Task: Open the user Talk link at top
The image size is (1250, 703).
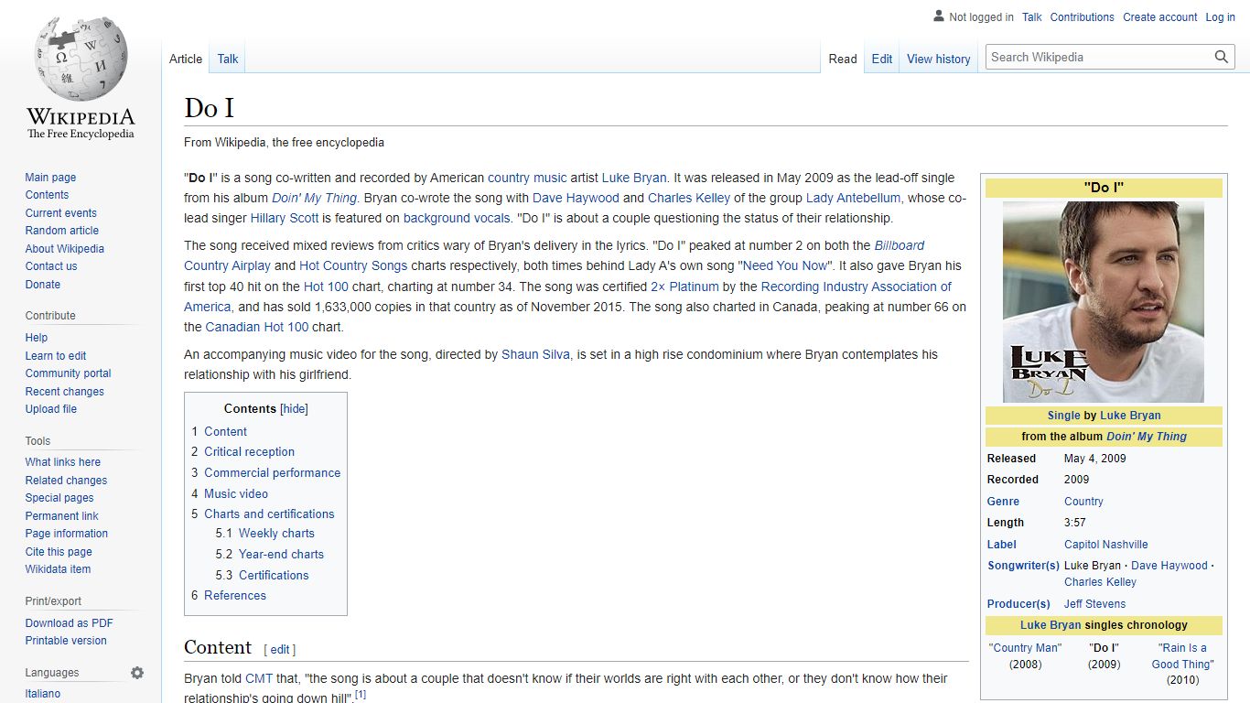Action: pos(1031,17)
